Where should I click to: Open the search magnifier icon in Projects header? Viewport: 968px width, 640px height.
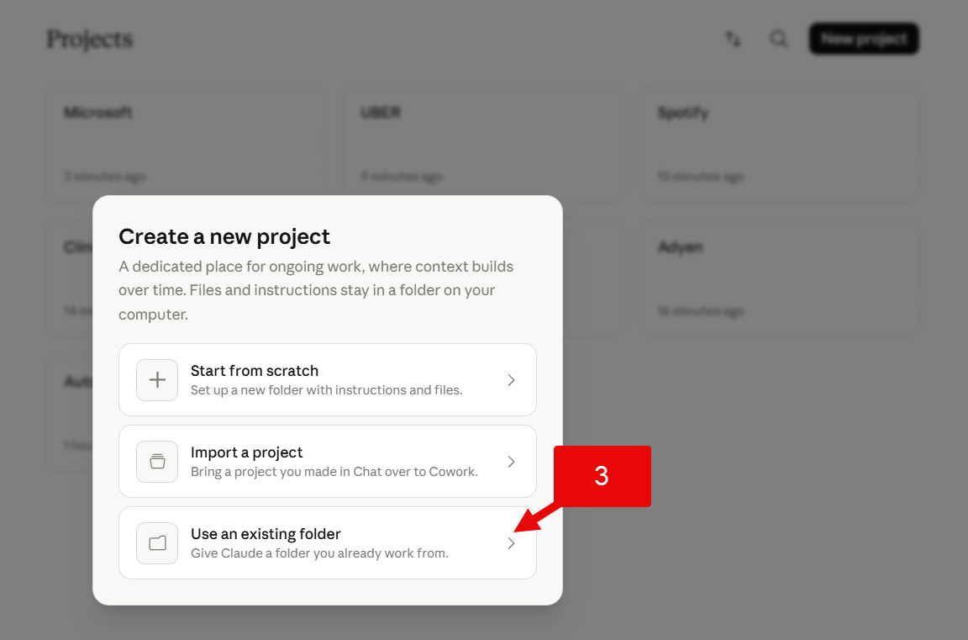point(778,39)
